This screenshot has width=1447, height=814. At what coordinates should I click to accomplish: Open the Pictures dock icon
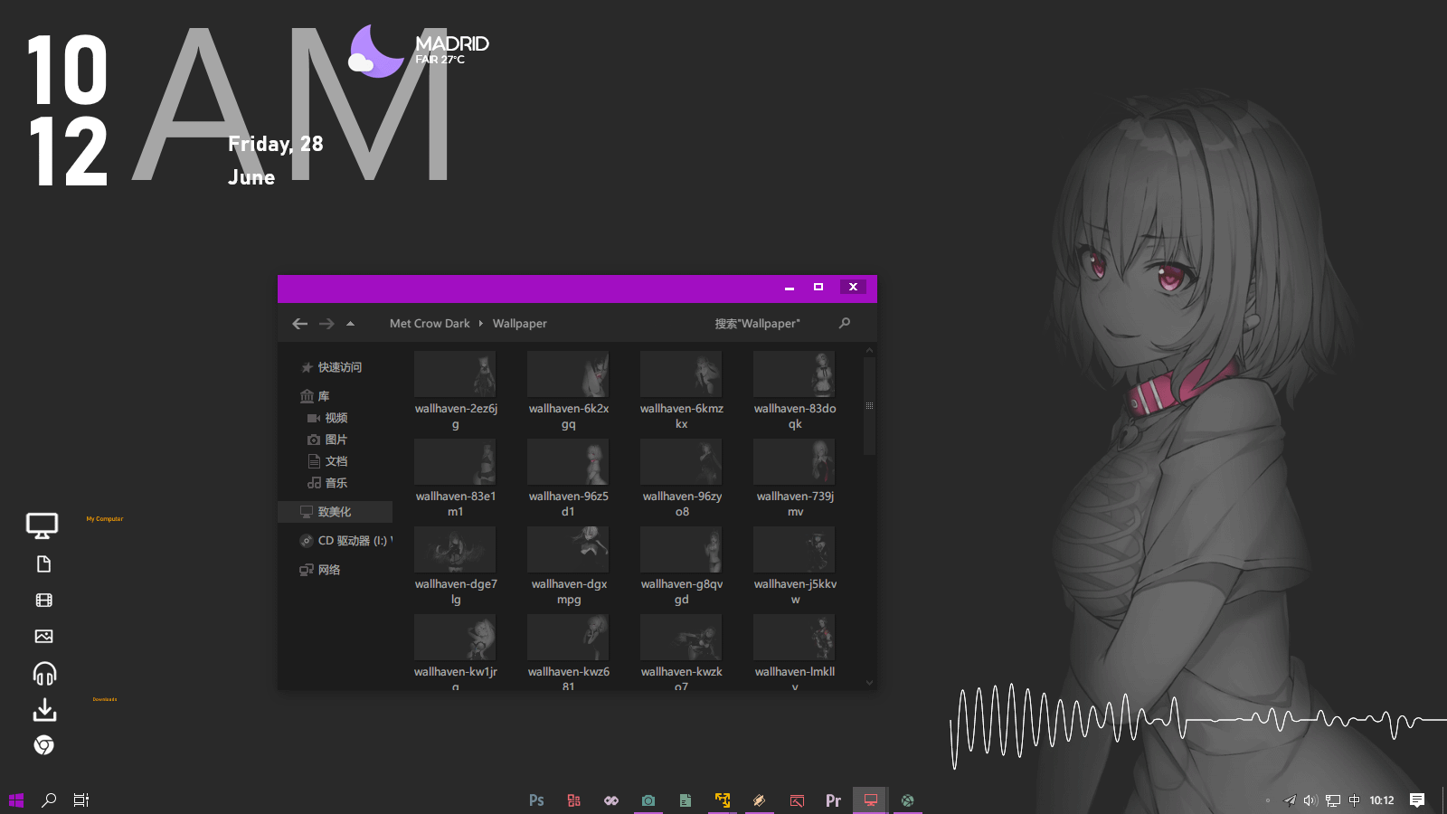(x=43, y=637)
